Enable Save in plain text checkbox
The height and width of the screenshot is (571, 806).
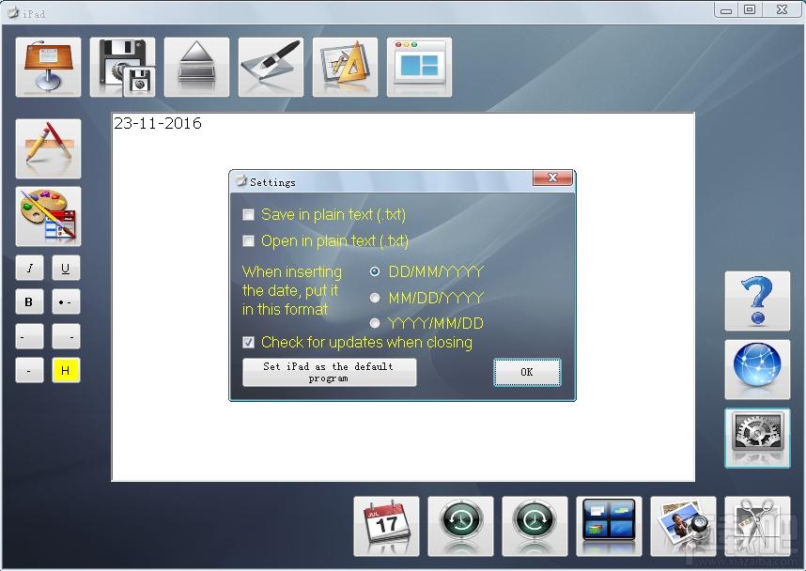point(248,214)
